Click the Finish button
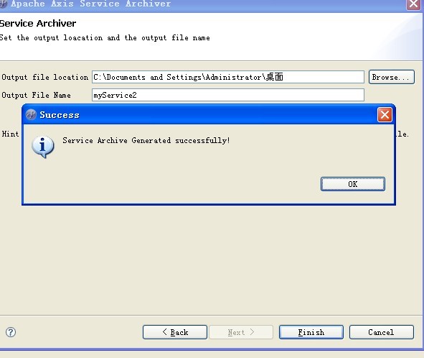 pyautogui.click(x=311, y=332)
